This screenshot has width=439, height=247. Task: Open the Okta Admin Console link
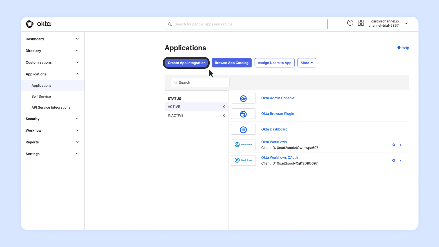pyautogui.click(x=278, y=98)
